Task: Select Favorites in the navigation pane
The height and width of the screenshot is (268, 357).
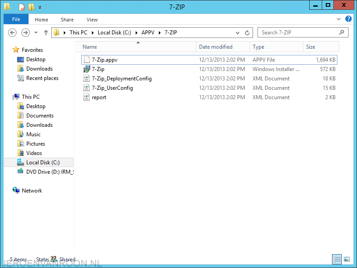Action: pyautogui.click(x=32, y=50)
